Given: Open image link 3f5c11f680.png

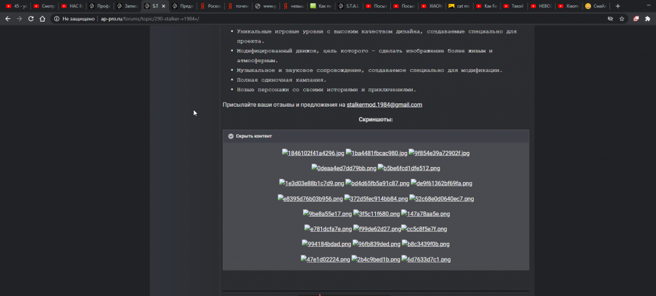Looking at the screenshot, I should [377, 213].
